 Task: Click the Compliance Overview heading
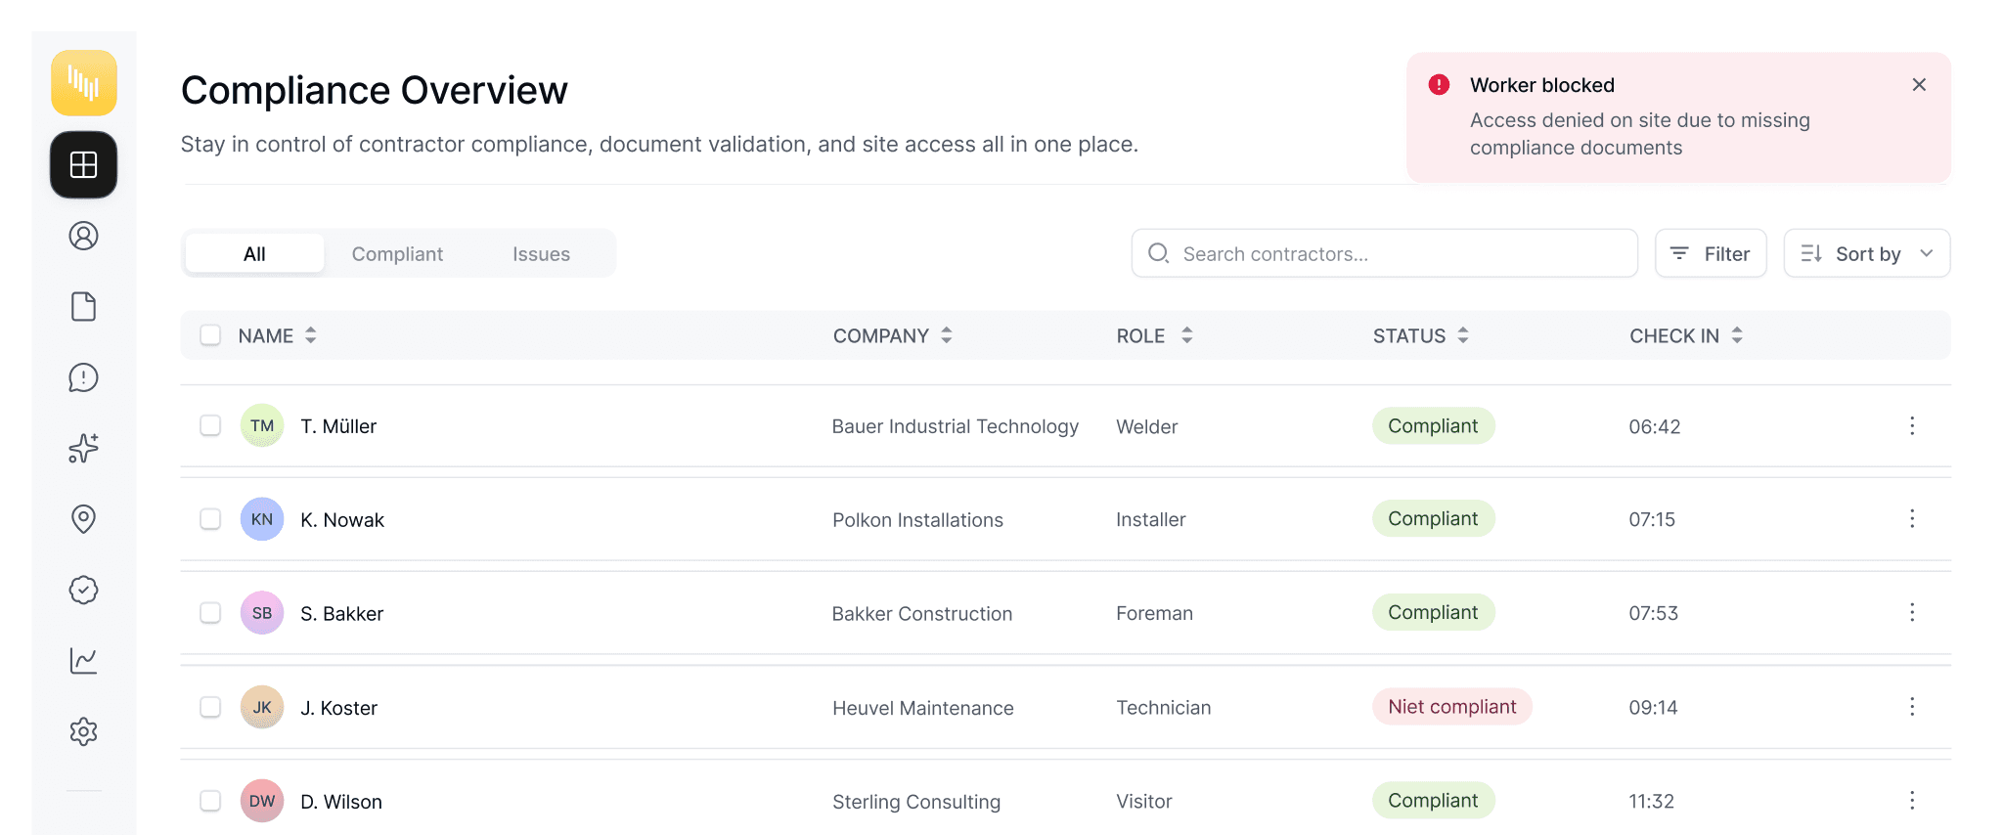pyautogui.click(x=374, y=90)
